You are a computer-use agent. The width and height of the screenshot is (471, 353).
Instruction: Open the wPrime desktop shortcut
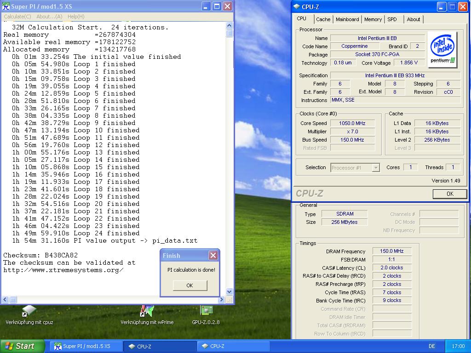pyautogui.click(x=147, y=315)
